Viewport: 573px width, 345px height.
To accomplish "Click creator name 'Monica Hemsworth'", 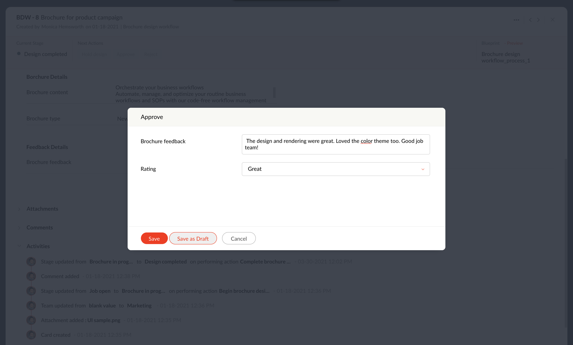I will click(x=62, y=27).
